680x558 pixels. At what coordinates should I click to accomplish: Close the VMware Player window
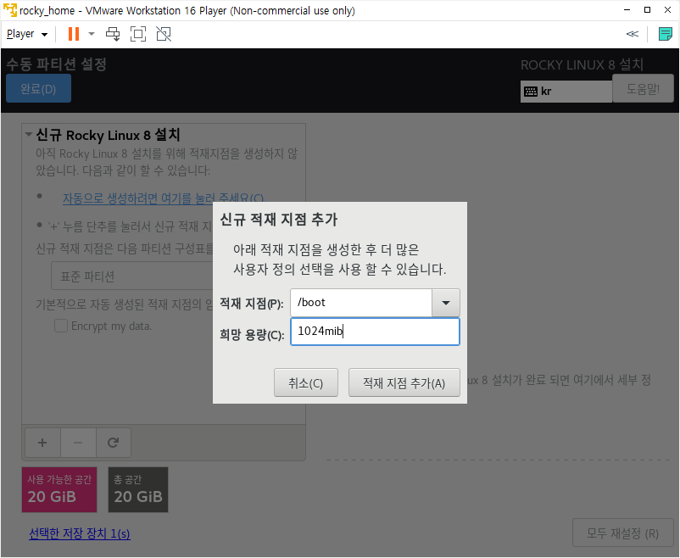tap(668, 9)
